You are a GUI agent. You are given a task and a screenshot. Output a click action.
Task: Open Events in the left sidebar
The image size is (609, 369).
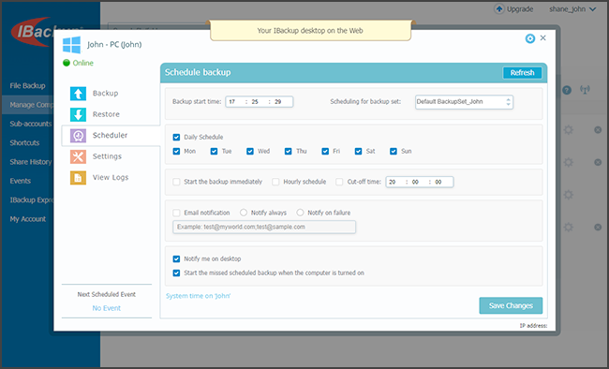pyautogui.click(x=21, y=181)
